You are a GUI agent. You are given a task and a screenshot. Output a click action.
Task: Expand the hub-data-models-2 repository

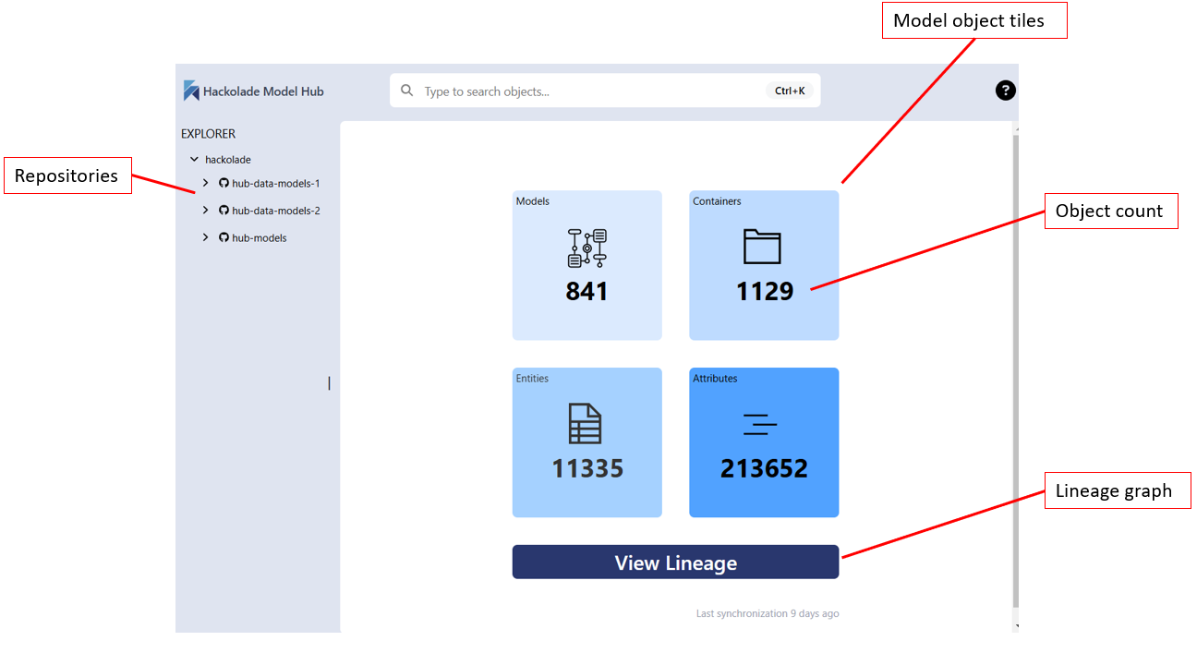tap(205, 211)
